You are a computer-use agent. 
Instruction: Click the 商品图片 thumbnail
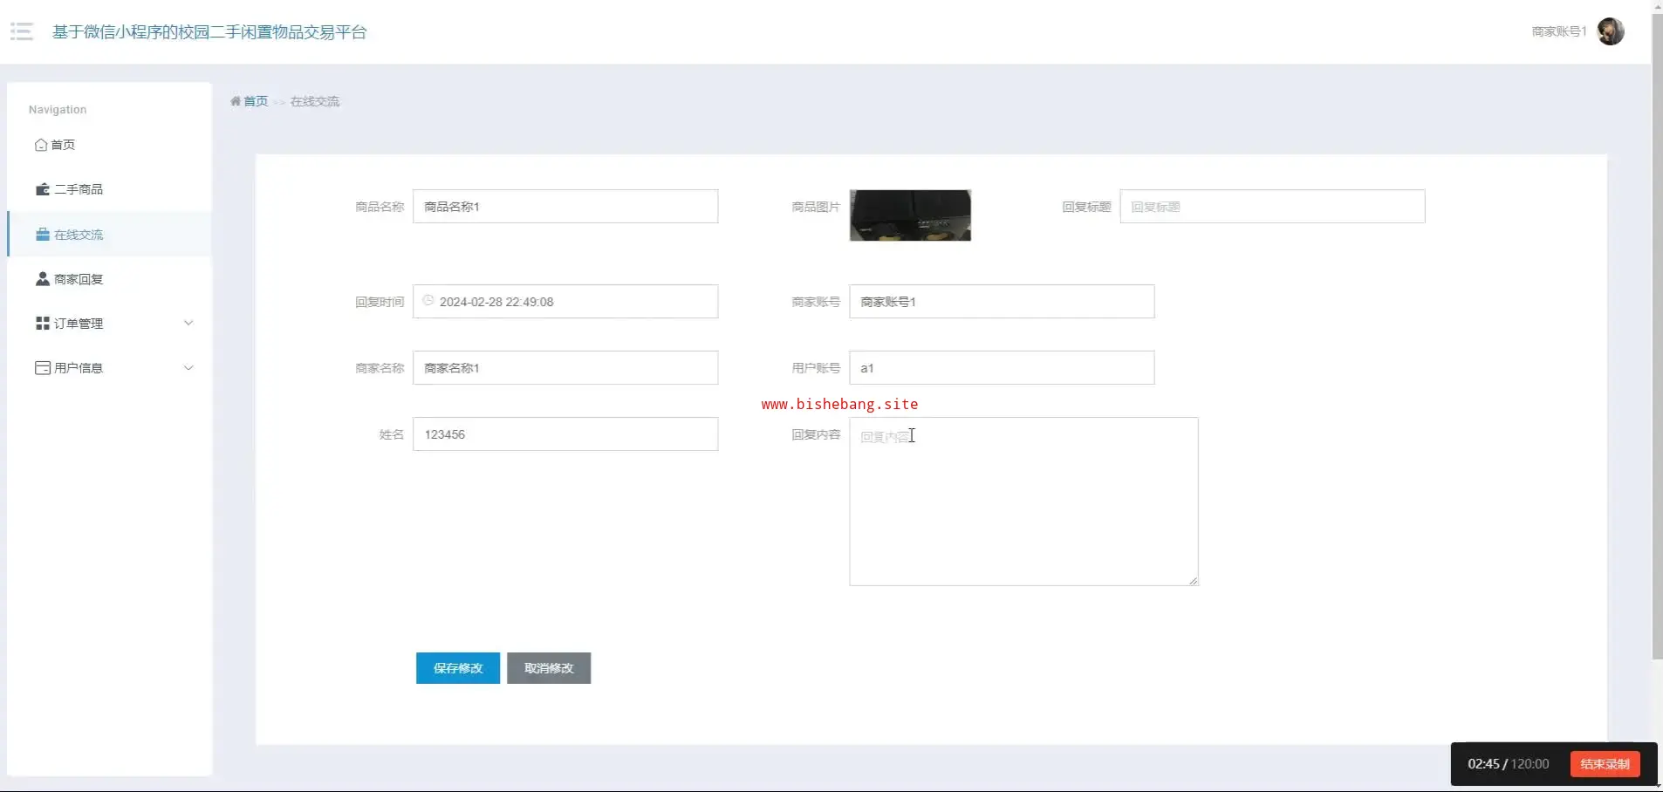(910, 215)
